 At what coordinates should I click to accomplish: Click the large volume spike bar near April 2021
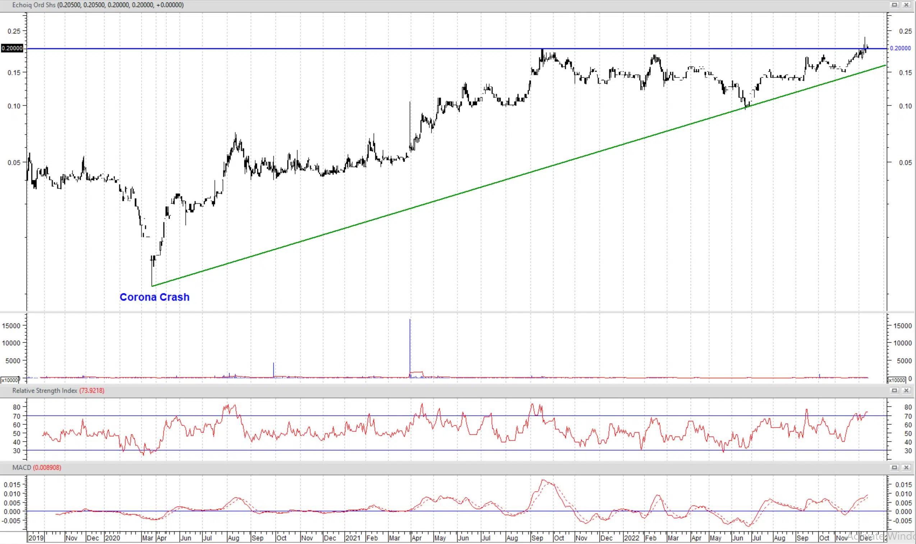tap(410, 345)
